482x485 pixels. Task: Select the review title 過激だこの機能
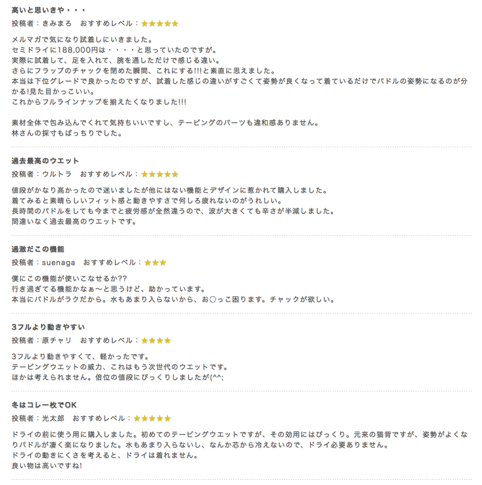coord(38,249)
